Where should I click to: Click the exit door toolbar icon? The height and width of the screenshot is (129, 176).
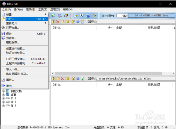pyautogui.click(x=94, y=16)
